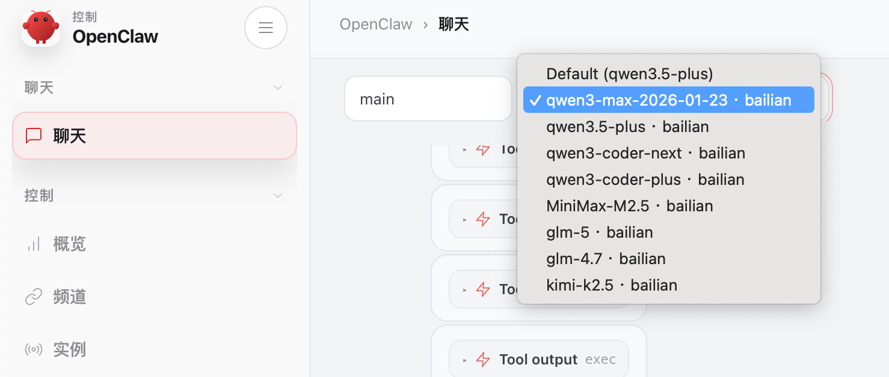Collapse the 控制 sidebar section chevron

pyautogui.click(x=278, y=196)
